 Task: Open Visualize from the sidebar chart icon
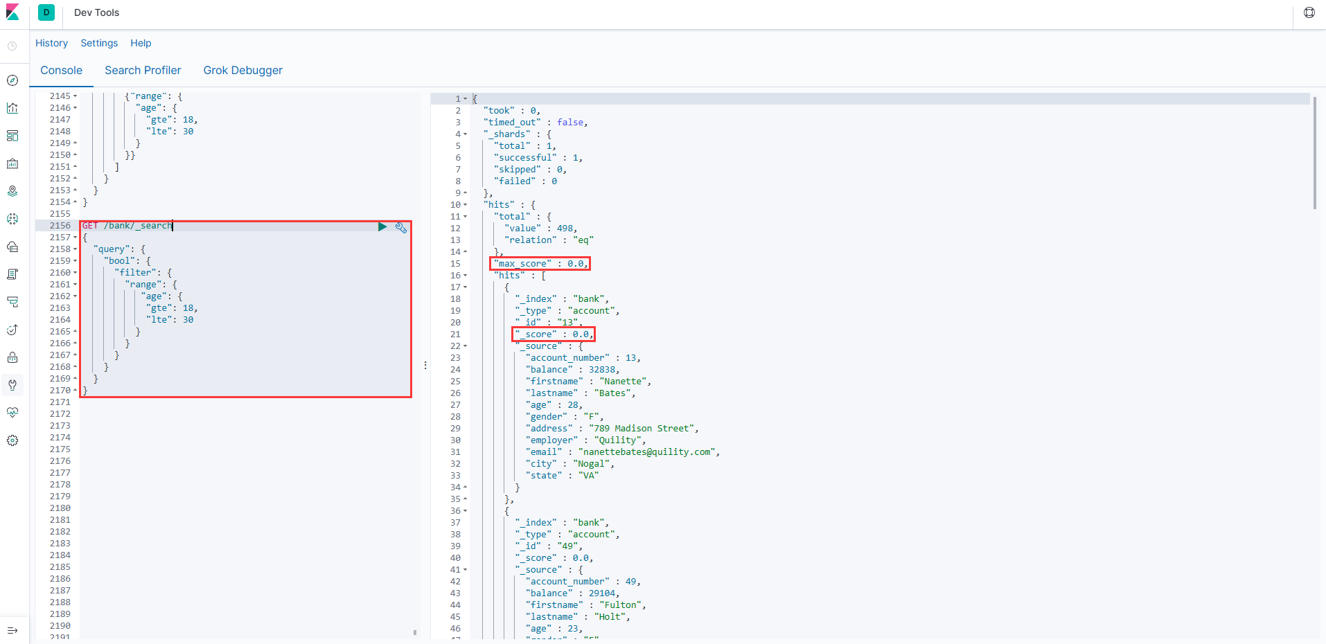(12, 108)
